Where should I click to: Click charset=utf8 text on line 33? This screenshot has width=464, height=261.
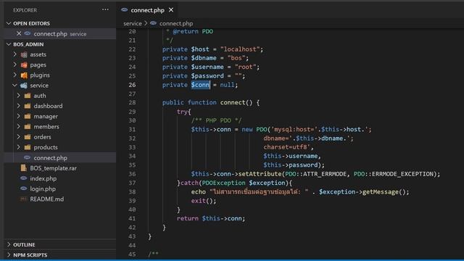[286, 147]
